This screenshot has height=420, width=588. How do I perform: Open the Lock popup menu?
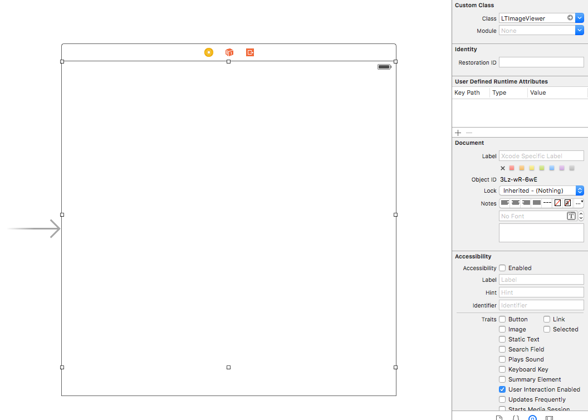541,191
